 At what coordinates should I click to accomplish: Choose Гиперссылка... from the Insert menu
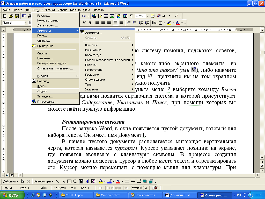point(55,102)
